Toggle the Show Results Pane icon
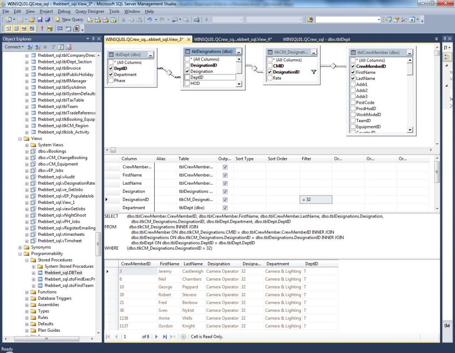Image resolution: width=455 pixels, height=353 pixels. pos(31,28)
